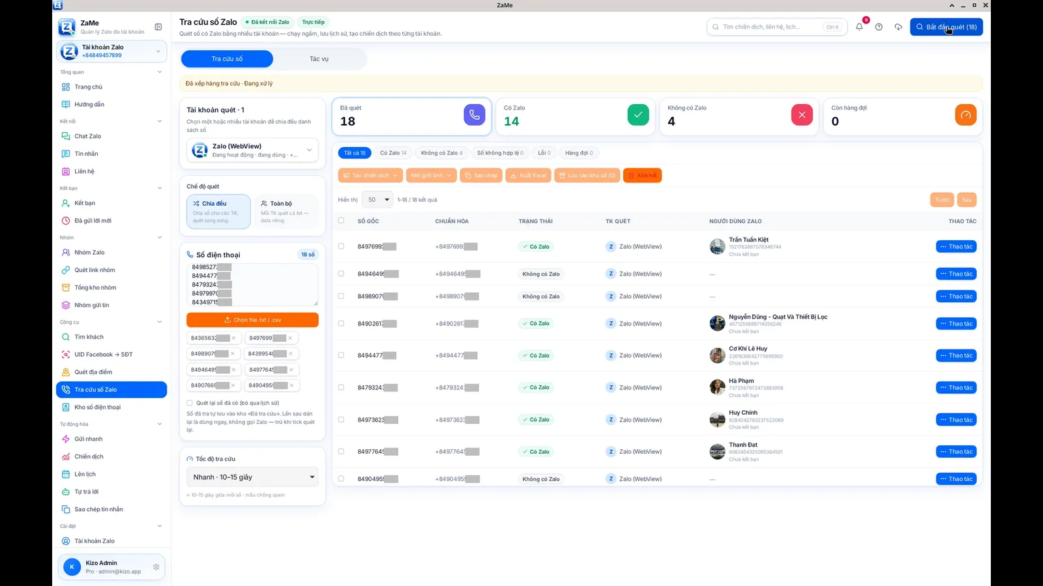This screenshot has height=586, width=1043.
Task: Open Quét link nhóm tool
Action: (111, 270)
